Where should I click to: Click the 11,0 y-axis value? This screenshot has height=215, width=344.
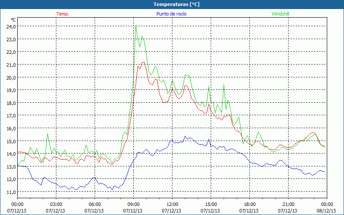[12, 192]
